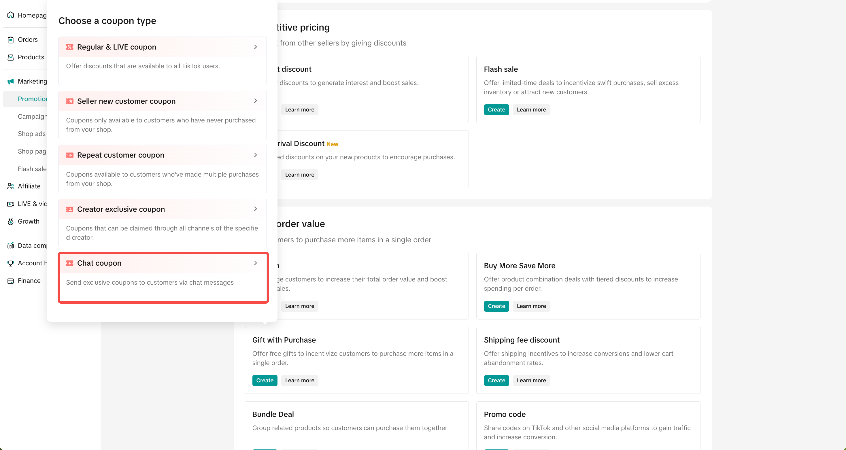Expand Seller new customer coupon chevron
This screenshot has height=450, width=846.
[256, 101]
